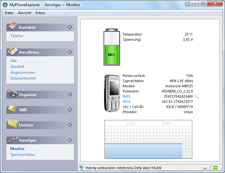Screen dimensions: 225x173
Task: Click the Kontakte address book icon
Action: tap(13, 26)
